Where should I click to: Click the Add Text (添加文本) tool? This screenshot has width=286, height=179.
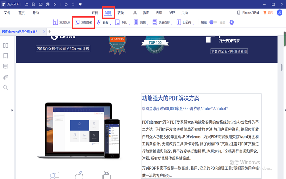pos(62,22)
